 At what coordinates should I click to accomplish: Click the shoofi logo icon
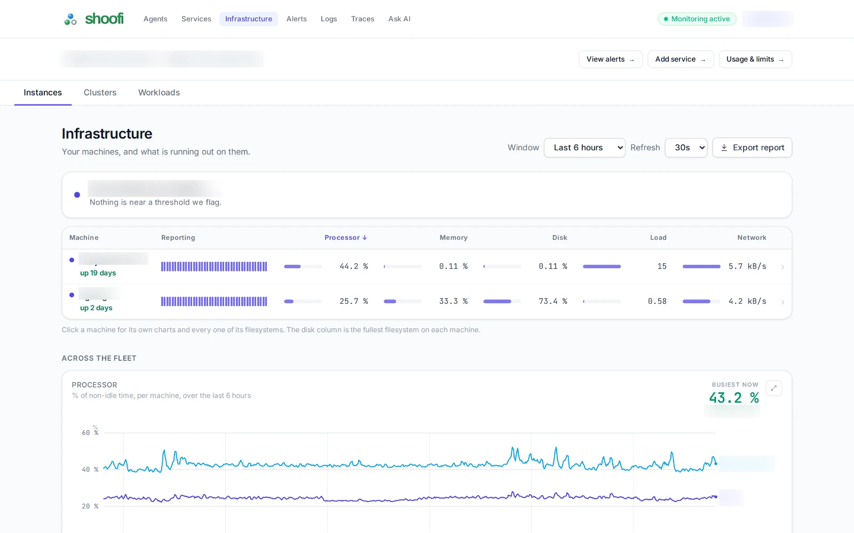70,19
